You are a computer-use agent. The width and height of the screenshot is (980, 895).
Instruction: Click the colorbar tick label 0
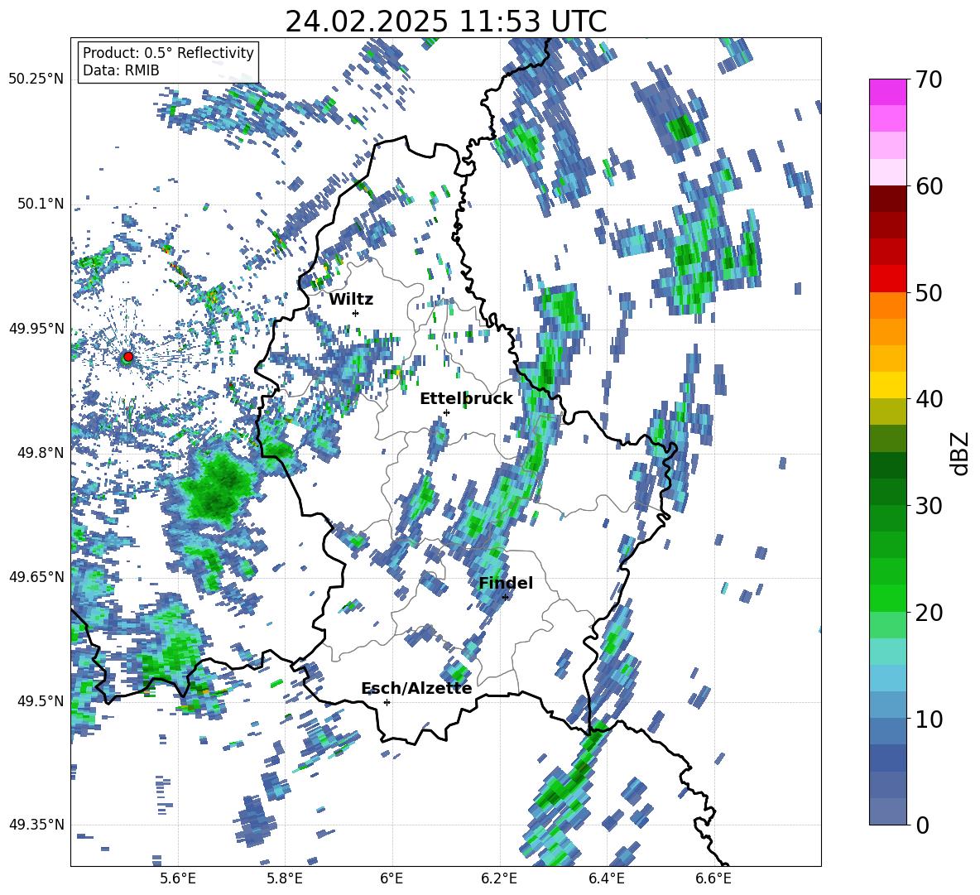(922, 825)
